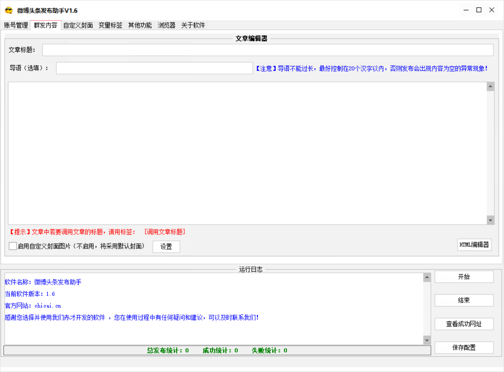
Task: Enable the 启用自定义封面图片 checkbox
Action: coord(13,246)
